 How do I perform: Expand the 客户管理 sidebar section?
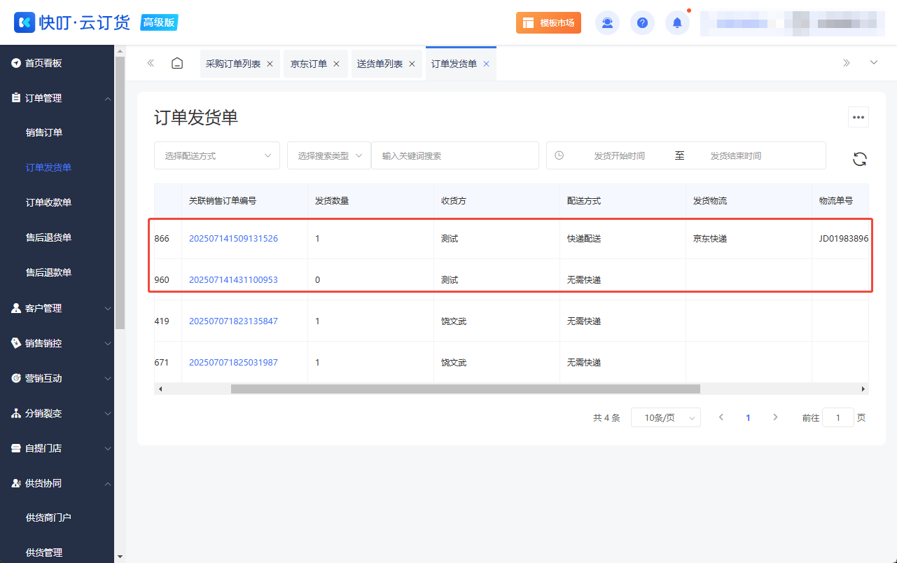[57, 308]
